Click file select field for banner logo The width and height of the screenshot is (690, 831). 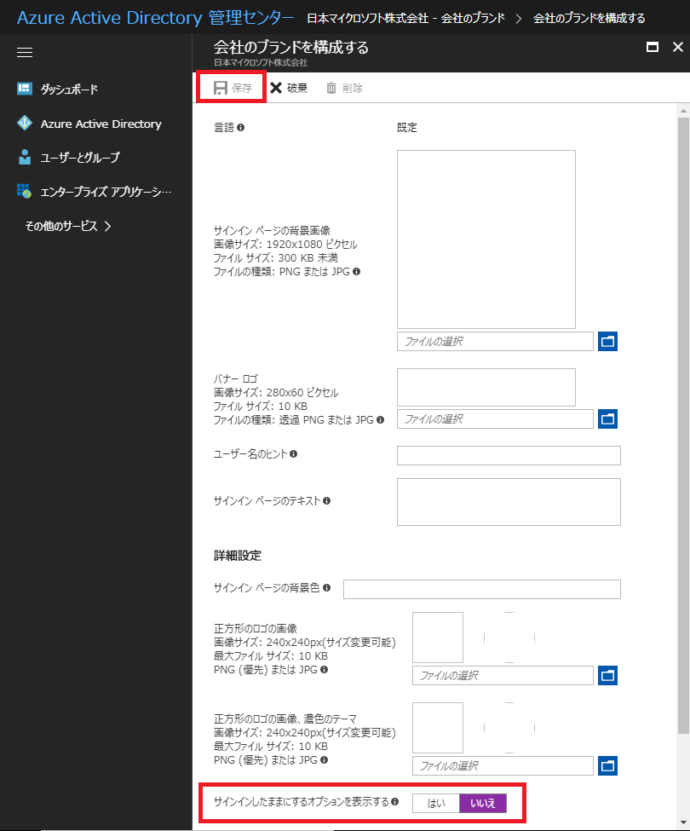495,418
